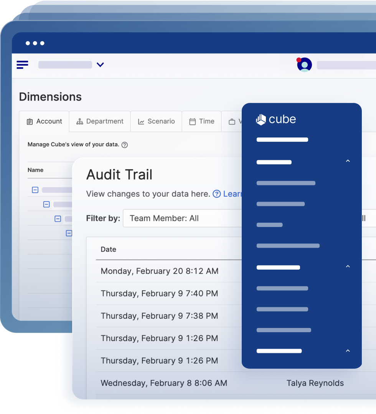Open the workspace selector chevron in header
The height and width of the screenshot is (414, 376).
point(100,65)
